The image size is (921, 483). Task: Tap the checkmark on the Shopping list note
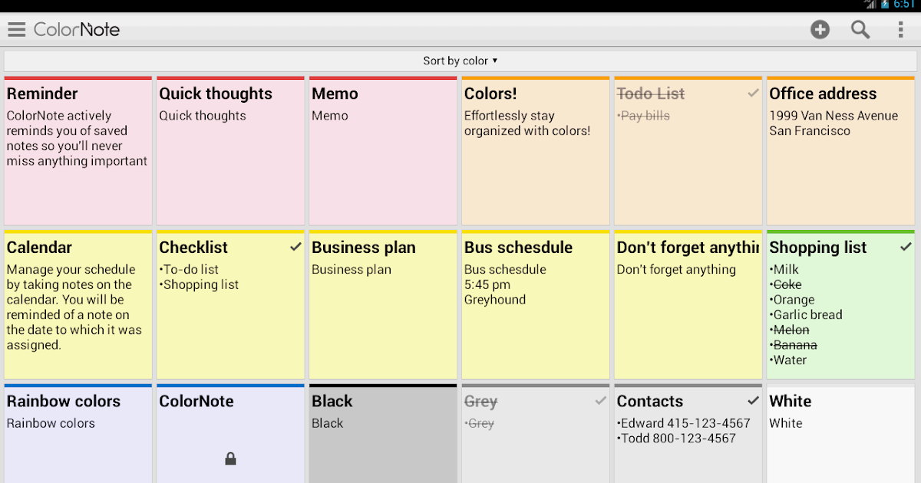coord(906,246)
